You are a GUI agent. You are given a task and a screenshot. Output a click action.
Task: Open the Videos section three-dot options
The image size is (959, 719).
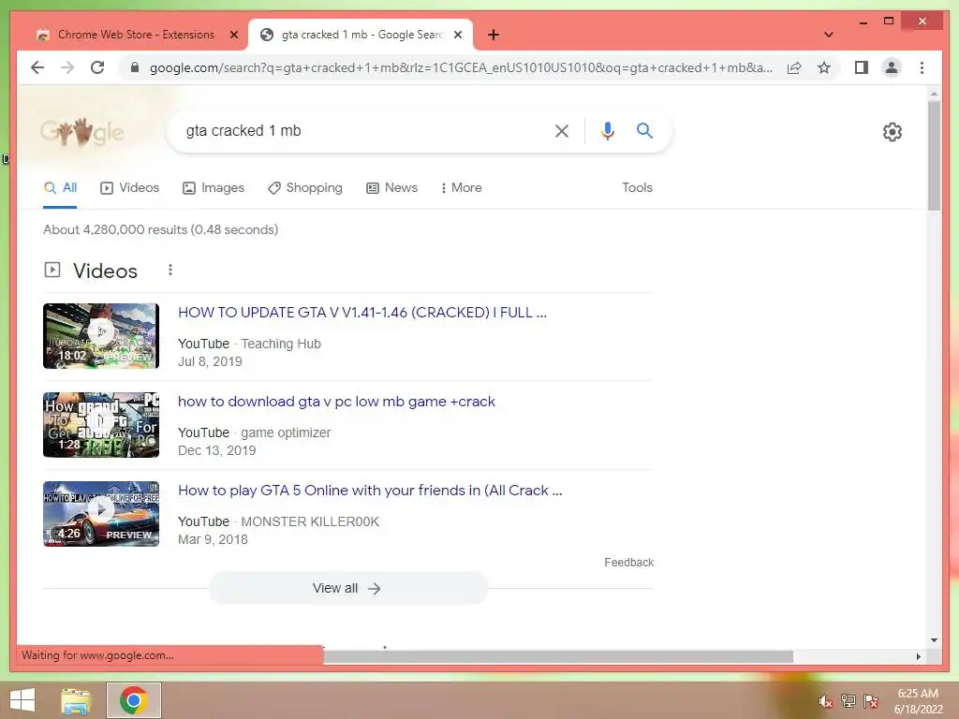point(170,270)
